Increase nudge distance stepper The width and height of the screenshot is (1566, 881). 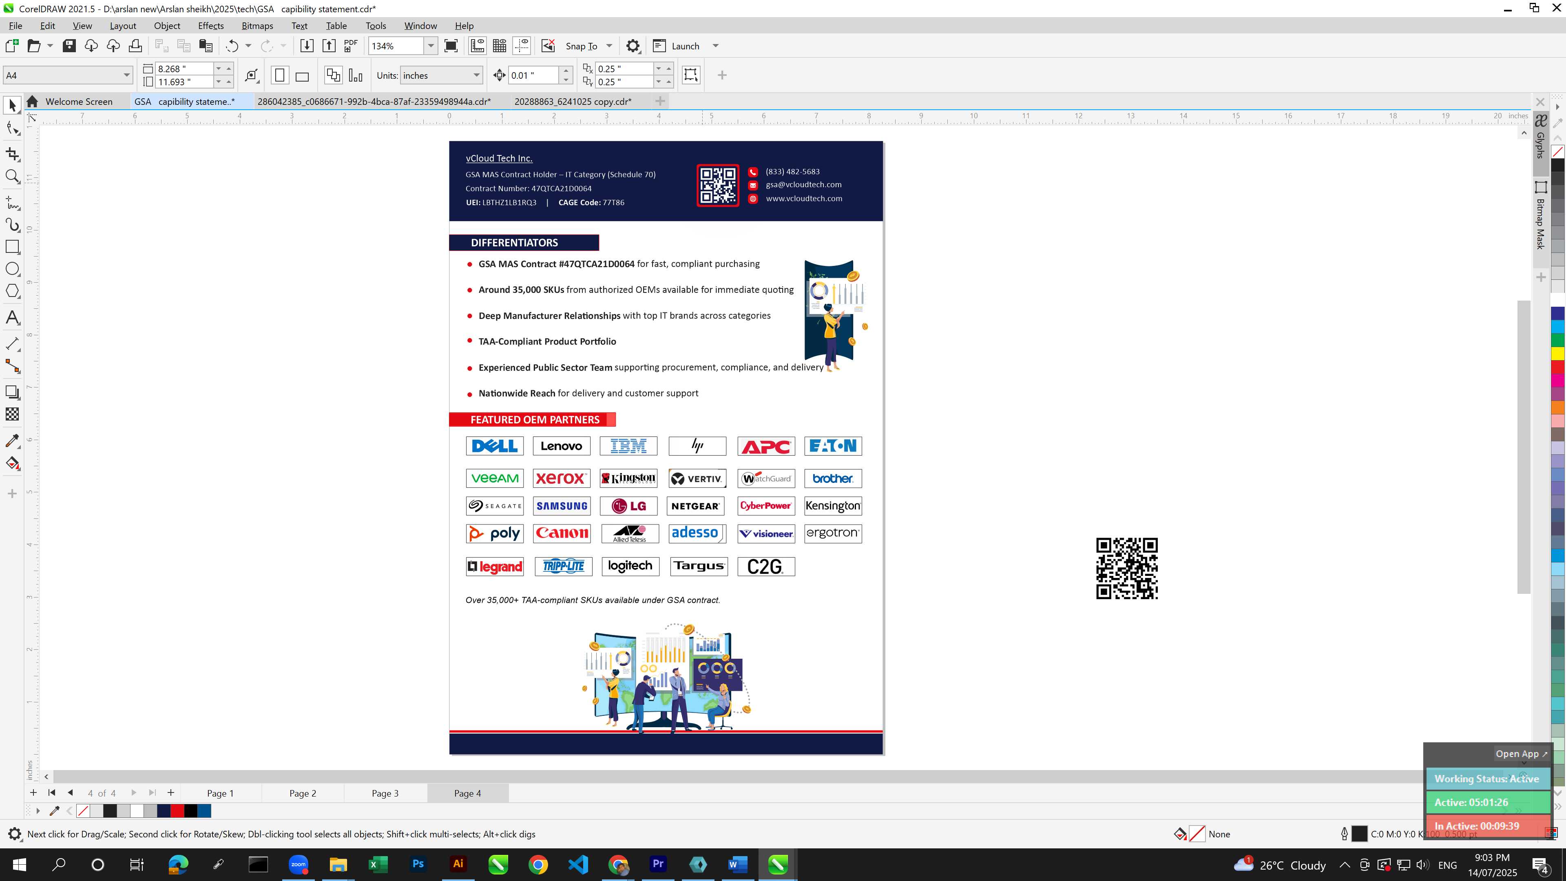coord(566,71)
